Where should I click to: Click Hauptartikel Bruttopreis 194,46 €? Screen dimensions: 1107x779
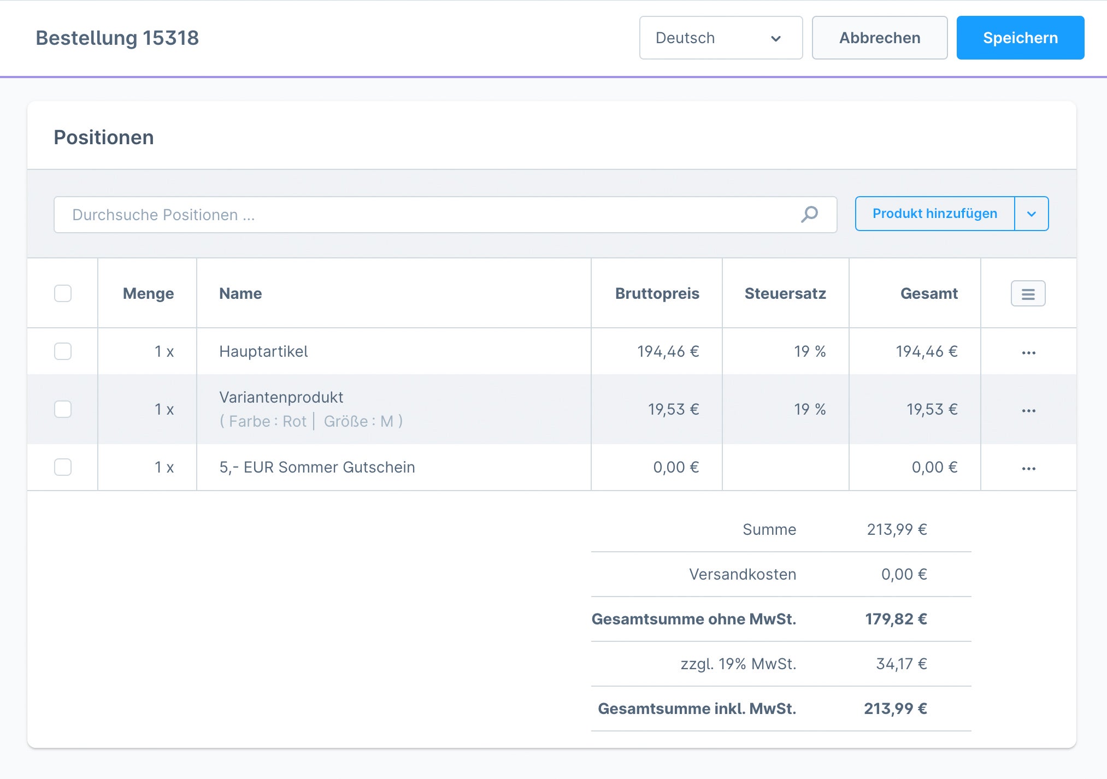click(668, 351)
